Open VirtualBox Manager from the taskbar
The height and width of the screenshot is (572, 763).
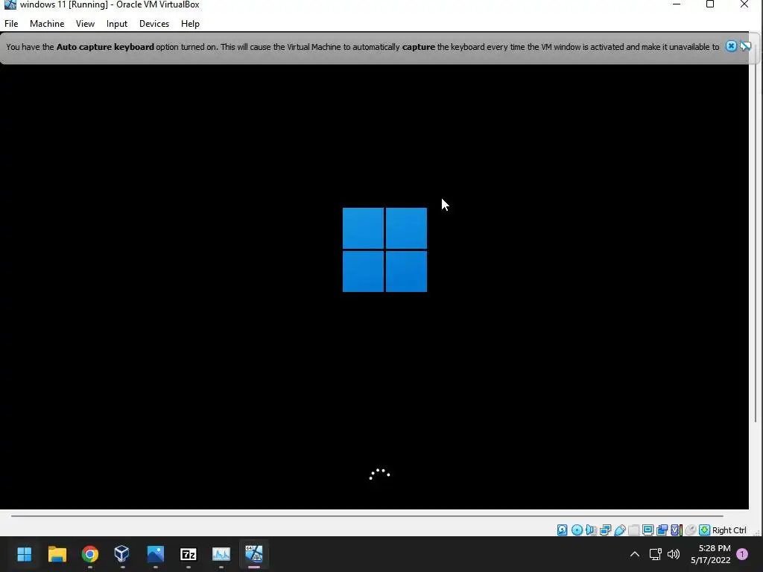point(122,554)
